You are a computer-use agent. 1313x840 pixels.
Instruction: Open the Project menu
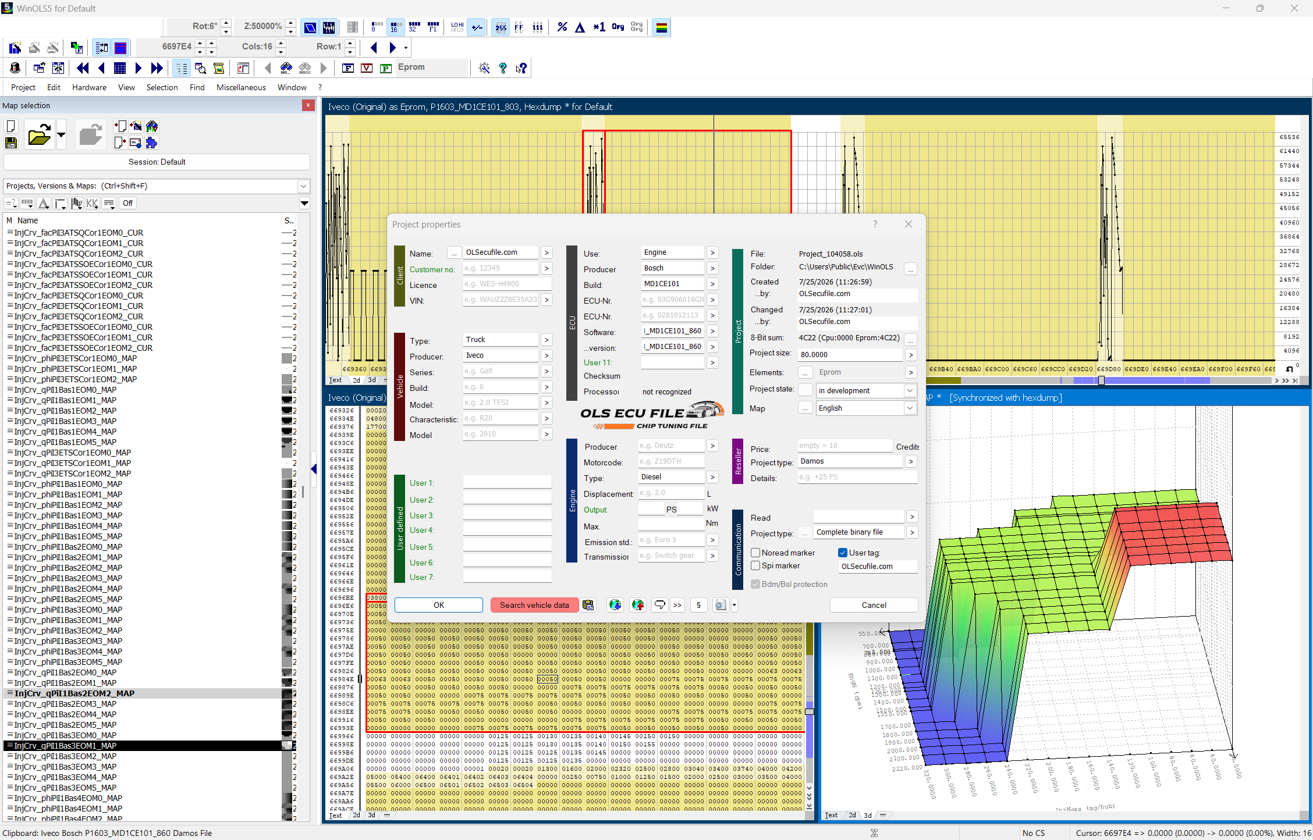pyautogui.click(x=23, y=87)
